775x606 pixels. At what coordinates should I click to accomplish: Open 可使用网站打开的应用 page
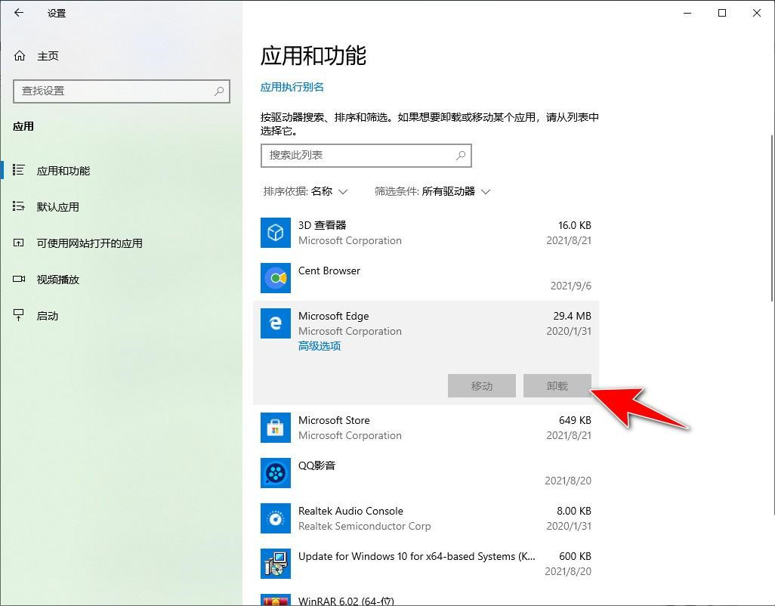point(89,243)
